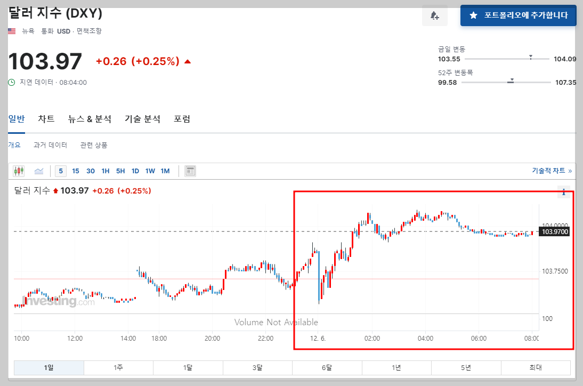The width and height of the screenshot is (583, 386).
Task: Switch to the 뉴스 & 분석 tab
Action: coord(90,119)
